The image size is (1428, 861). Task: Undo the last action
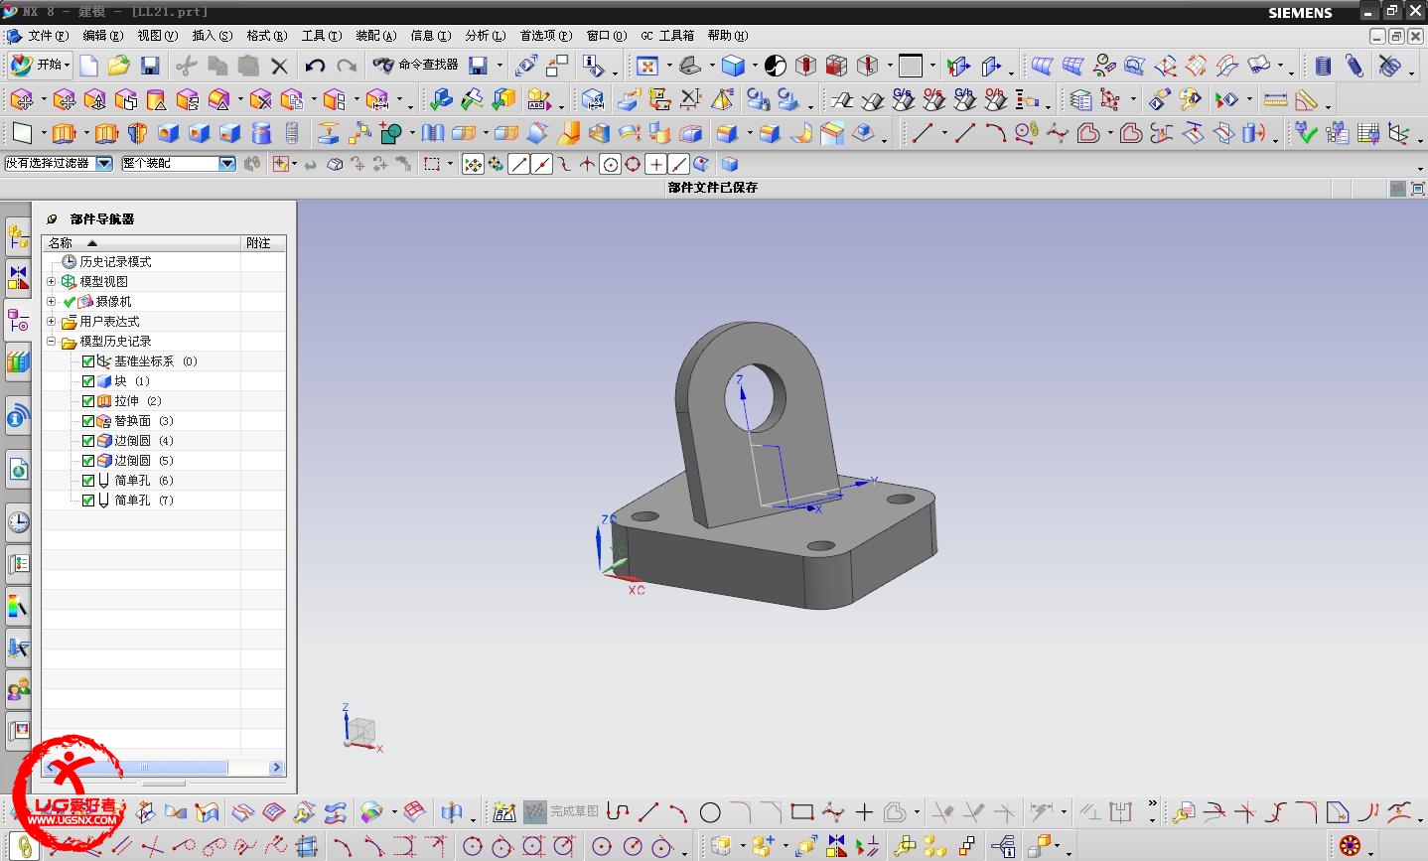(x=316, y=66)
